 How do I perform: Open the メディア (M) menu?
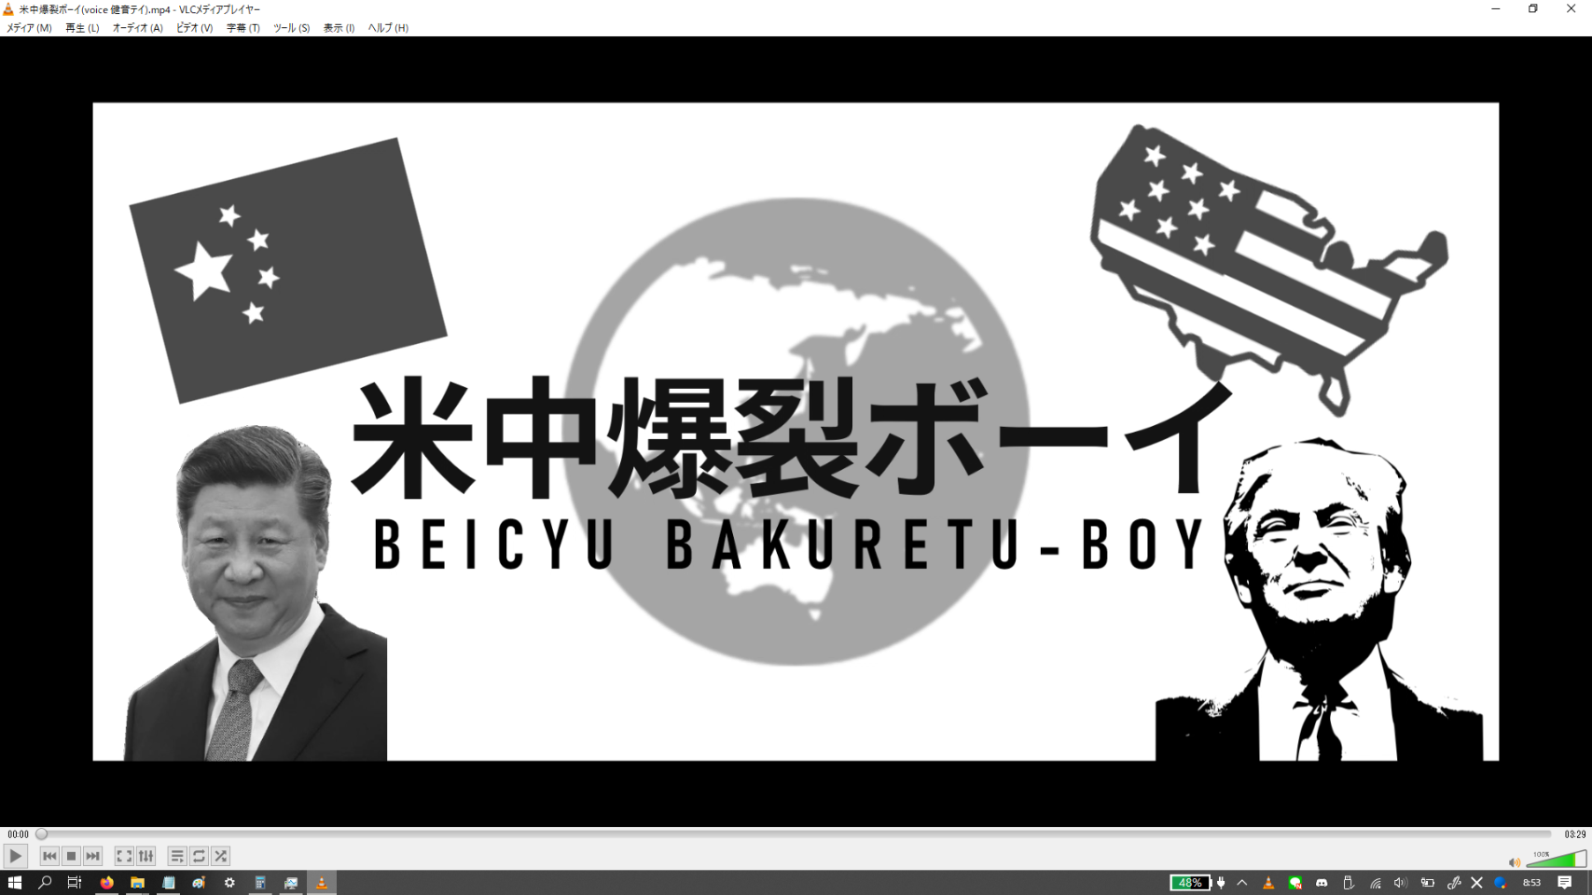point(29,28)
